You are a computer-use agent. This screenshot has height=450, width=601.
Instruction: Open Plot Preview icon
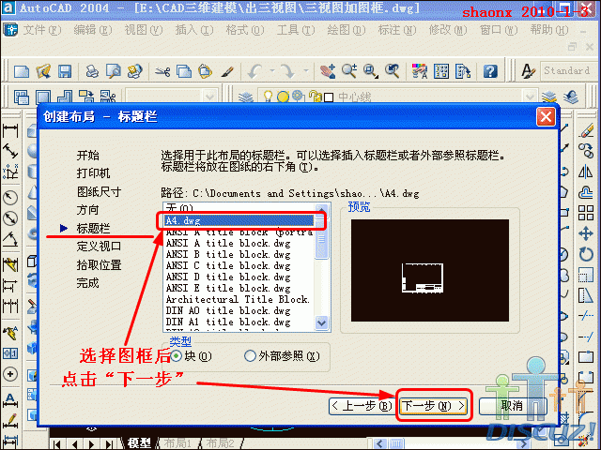tap(114, 71)
